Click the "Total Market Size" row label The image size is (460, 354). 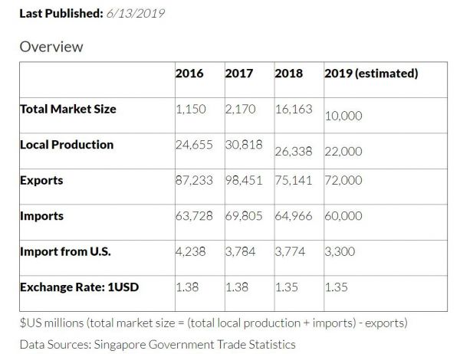point(68,109)
